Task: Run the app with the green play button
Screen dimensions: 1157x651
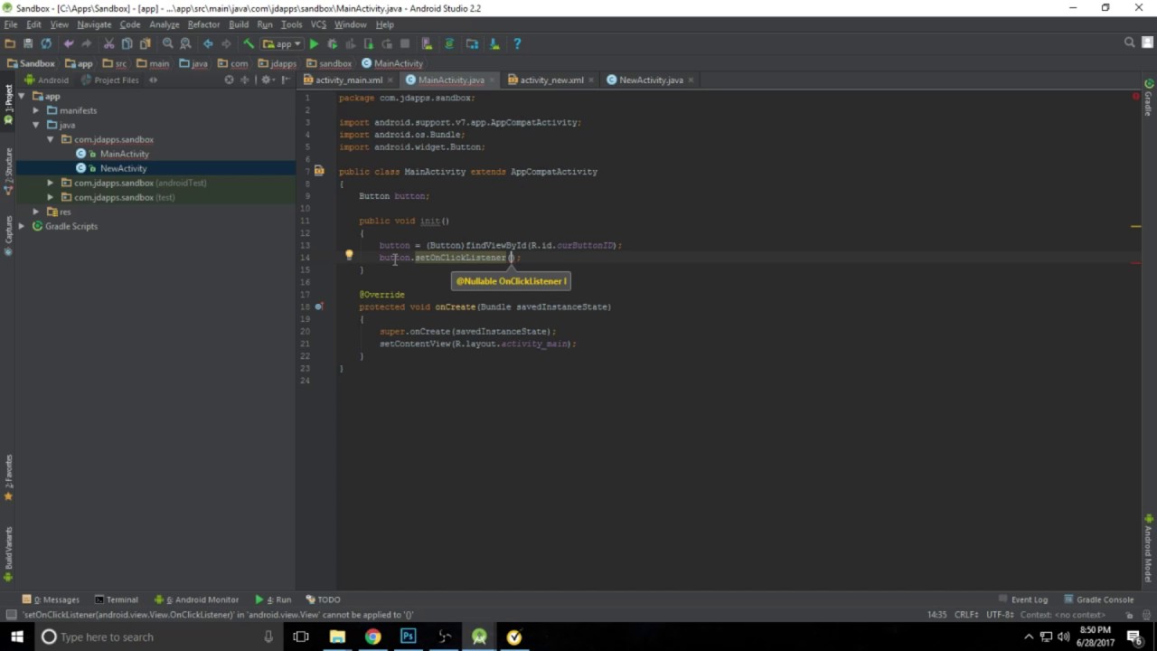Action: (x=314, y=43)
